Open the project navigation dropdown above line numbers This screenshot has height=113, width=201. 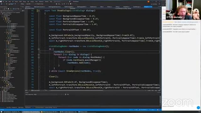[47, 8]
